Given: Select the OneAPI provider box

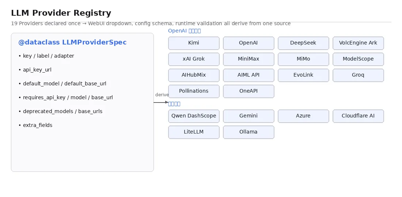Looking at the screenshot, I should click(249, 91).
